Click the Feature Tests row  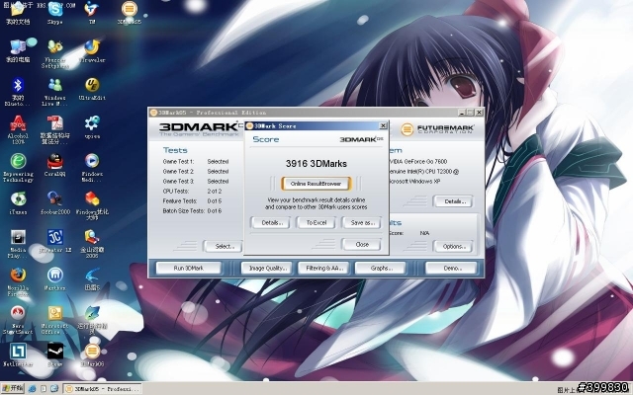pos(192,201)
